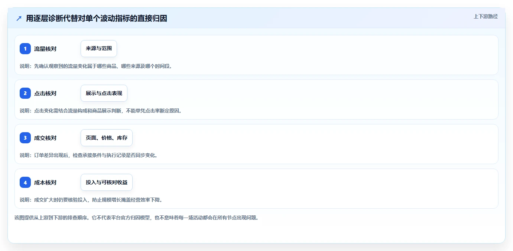This screenshot has height=251, width=513.
Task: Click the number 3 step badge
Action: [25, 138]
